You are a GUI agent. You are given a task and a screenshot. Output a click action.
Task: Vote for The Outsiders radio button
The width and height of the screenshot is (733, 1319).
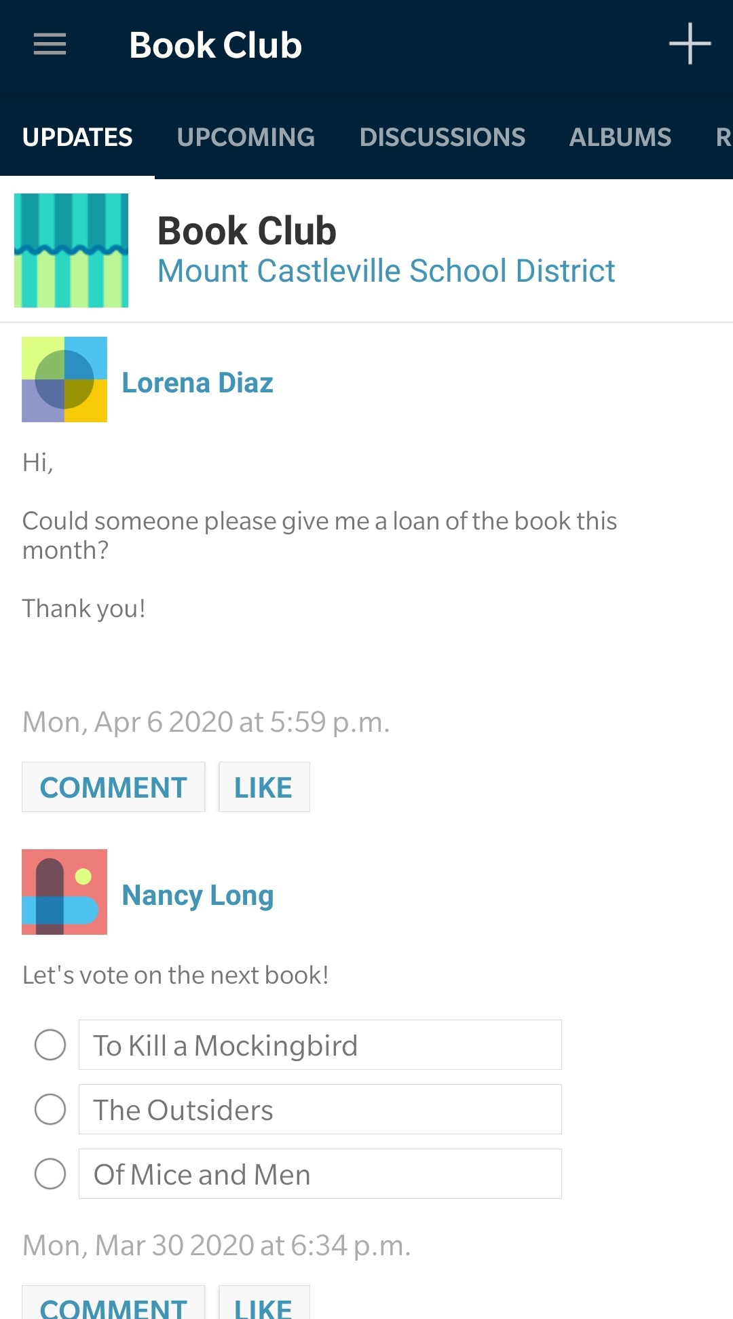click(50, 1109)
